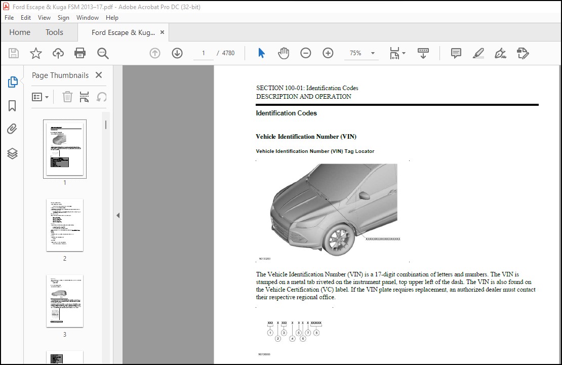Screen dimensions: 562x365
Task: Star the document as favorite
Action: click(x=35, y=53)
